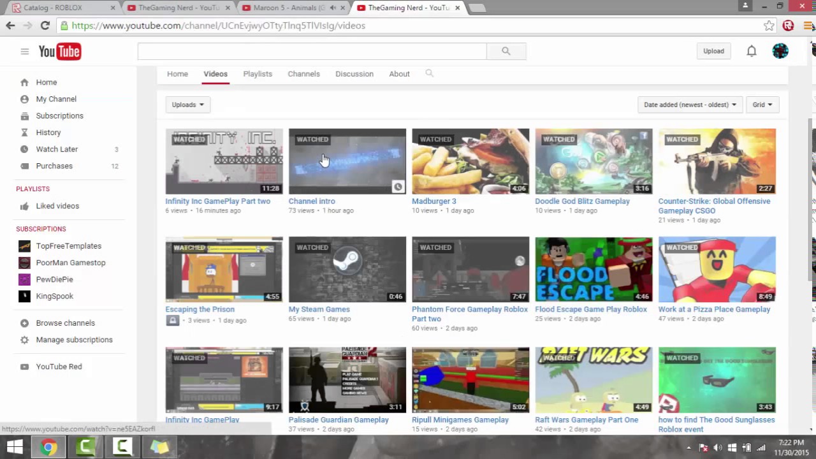Viewport: 816px width, 459px height.
Task: Click the channel search magnifier icon
Action: tap(429, 73)
